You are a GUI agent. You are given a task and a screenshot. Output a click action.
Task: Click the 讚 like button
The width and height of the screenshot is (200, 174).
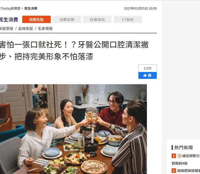(x=148, y=75)
